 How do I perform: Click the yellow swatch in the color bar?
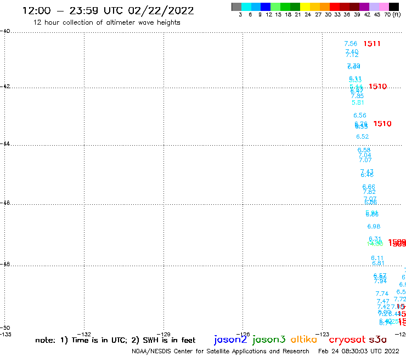pyautogui.click(x=305, y=7)
